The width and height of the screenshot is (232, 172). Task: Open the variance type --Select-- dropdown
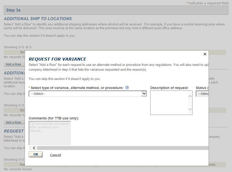point(88,94)
